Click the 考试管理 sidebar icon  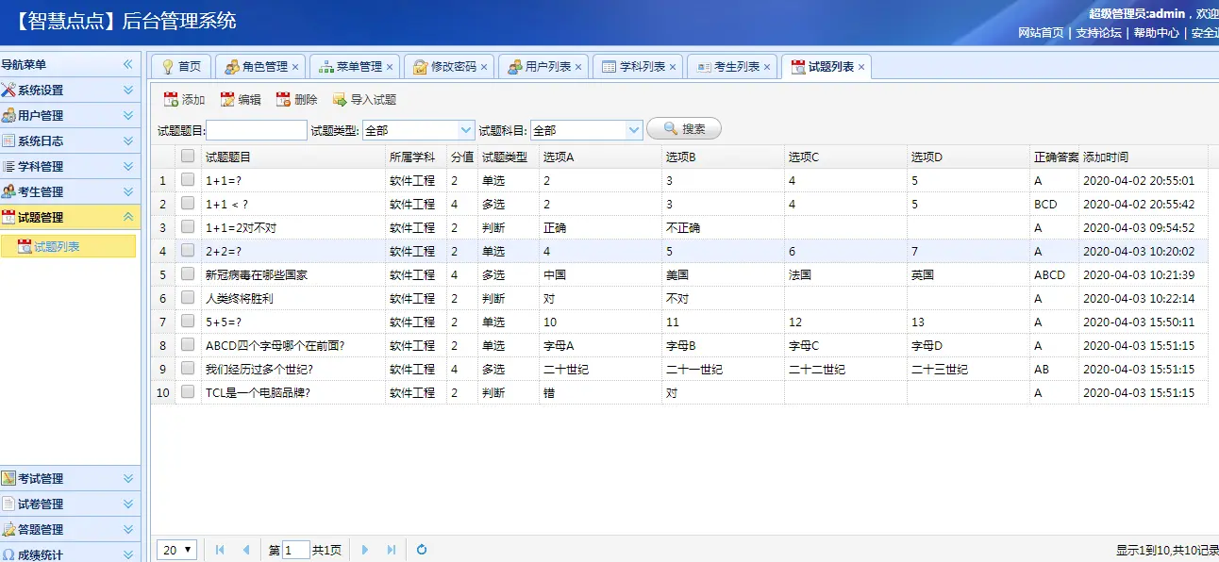[x=8, y=478]
